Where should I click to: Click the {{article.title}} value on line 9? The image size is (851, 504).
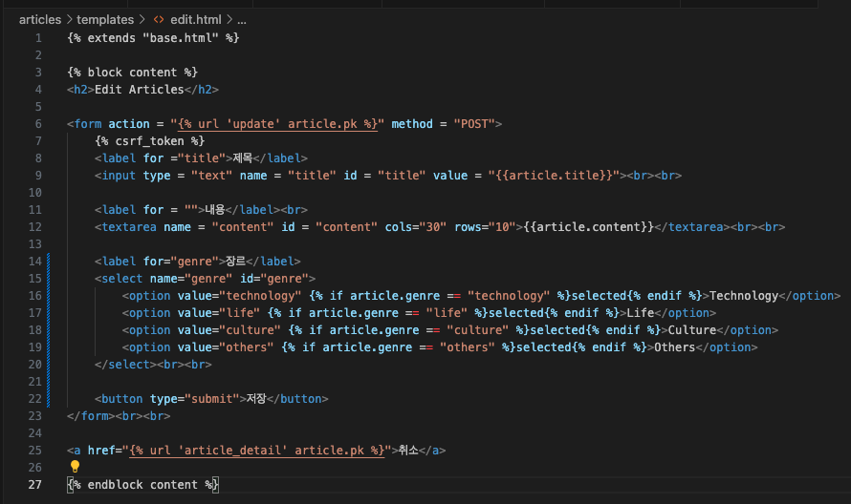point(555,176)
